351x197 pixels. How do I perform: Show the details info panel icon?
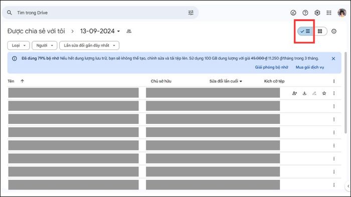point(334,31)
